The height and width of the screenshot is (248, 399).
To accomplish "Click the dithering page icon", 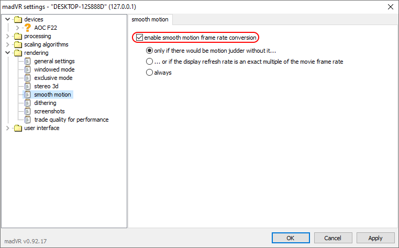I will (27, 103).
